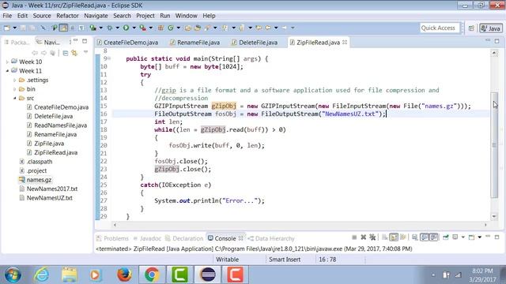Open Display Selected Console dropdown arrow
The height and width of the screenshot is (284, 506).
tap(463, 237)
